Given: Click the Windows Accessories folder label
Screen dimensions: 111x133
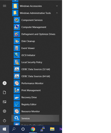Looking at the screenshot, I should coord(31,6).
